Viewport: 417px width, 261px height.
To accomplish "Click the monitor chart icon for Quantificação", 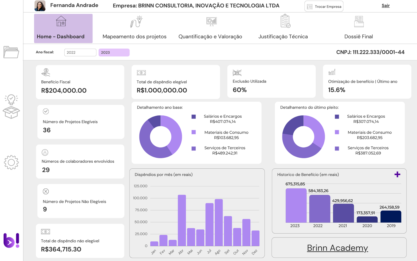I will point(211,21).
